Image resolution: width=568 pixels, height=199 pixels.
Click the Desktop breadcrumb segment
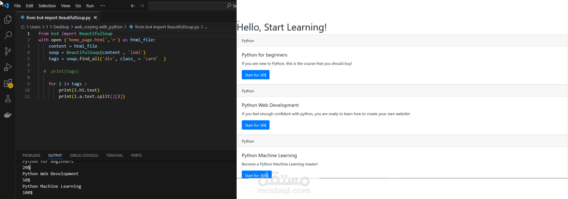click(x=61, y=27)
